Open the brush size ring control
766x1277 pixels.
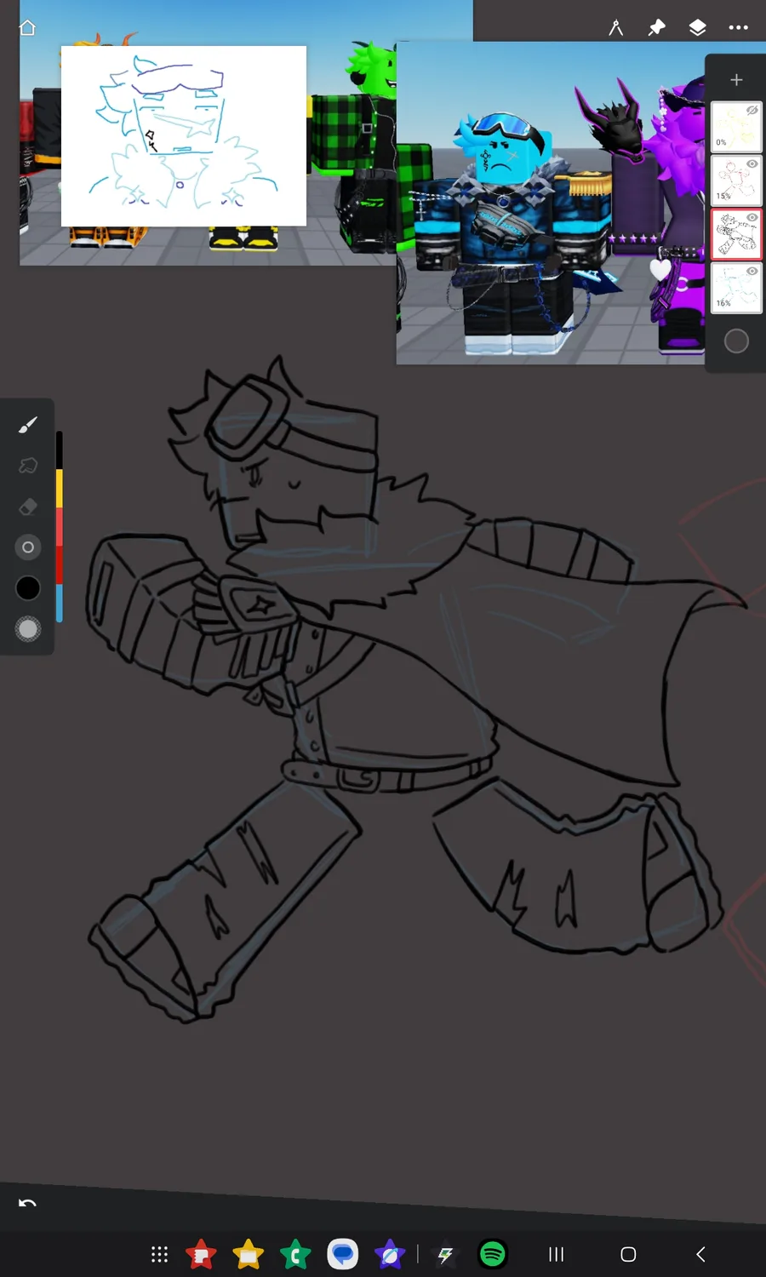28,547
